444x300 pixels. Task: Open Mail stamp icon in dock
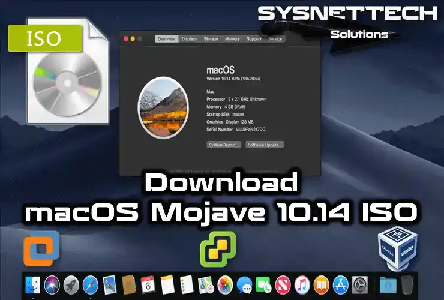tap(110, 285)
